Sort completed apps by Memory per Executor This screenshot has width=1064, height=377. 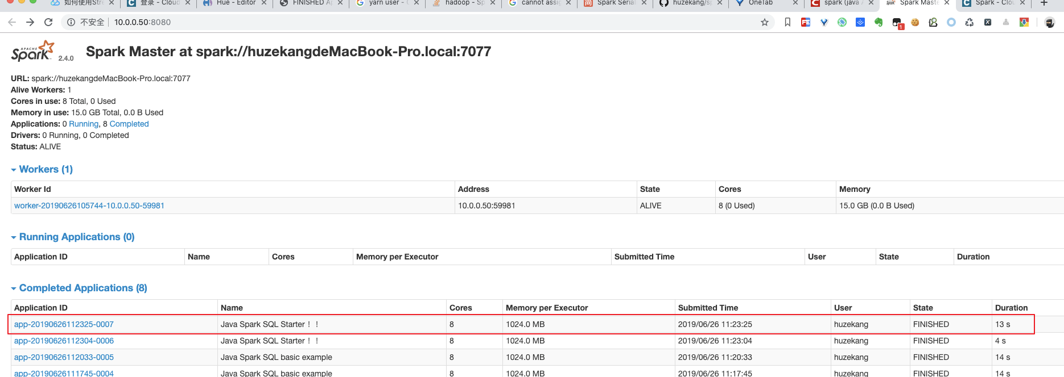tap(547, 308)
